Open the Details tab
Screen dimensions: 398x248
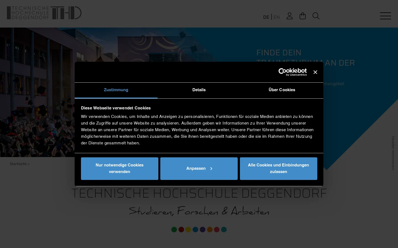pyautogui.click(x=199, y=90)
